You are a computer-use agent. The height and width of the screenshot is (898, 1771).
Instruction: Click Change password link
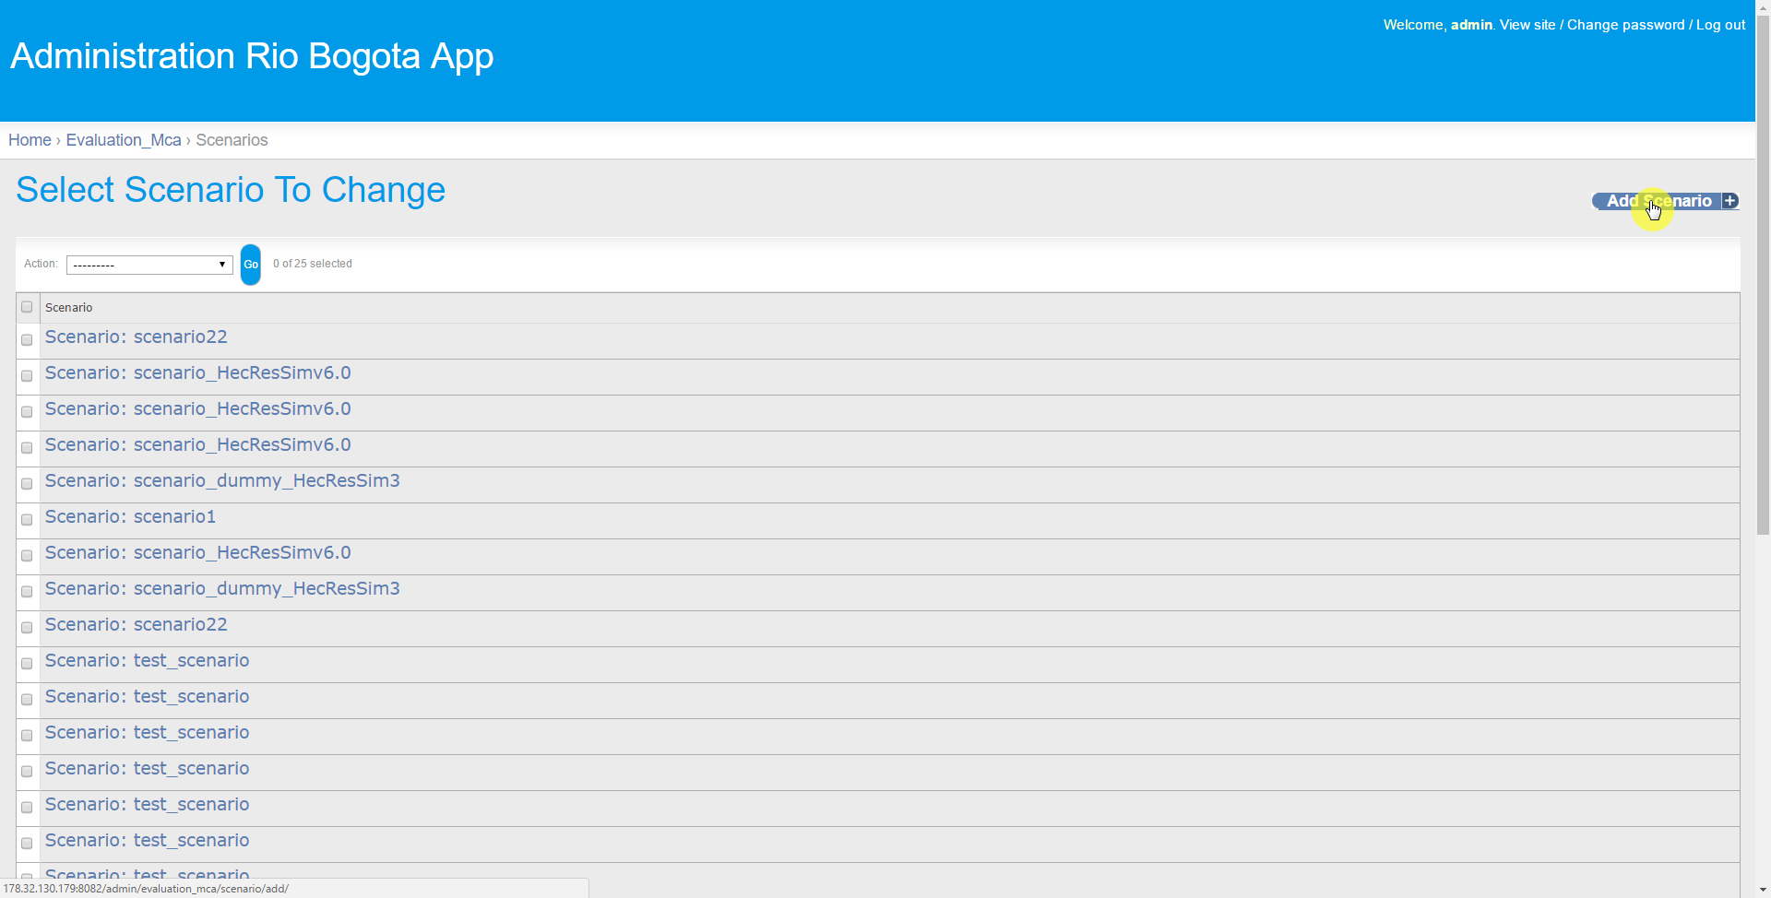tap(1625, 25)
